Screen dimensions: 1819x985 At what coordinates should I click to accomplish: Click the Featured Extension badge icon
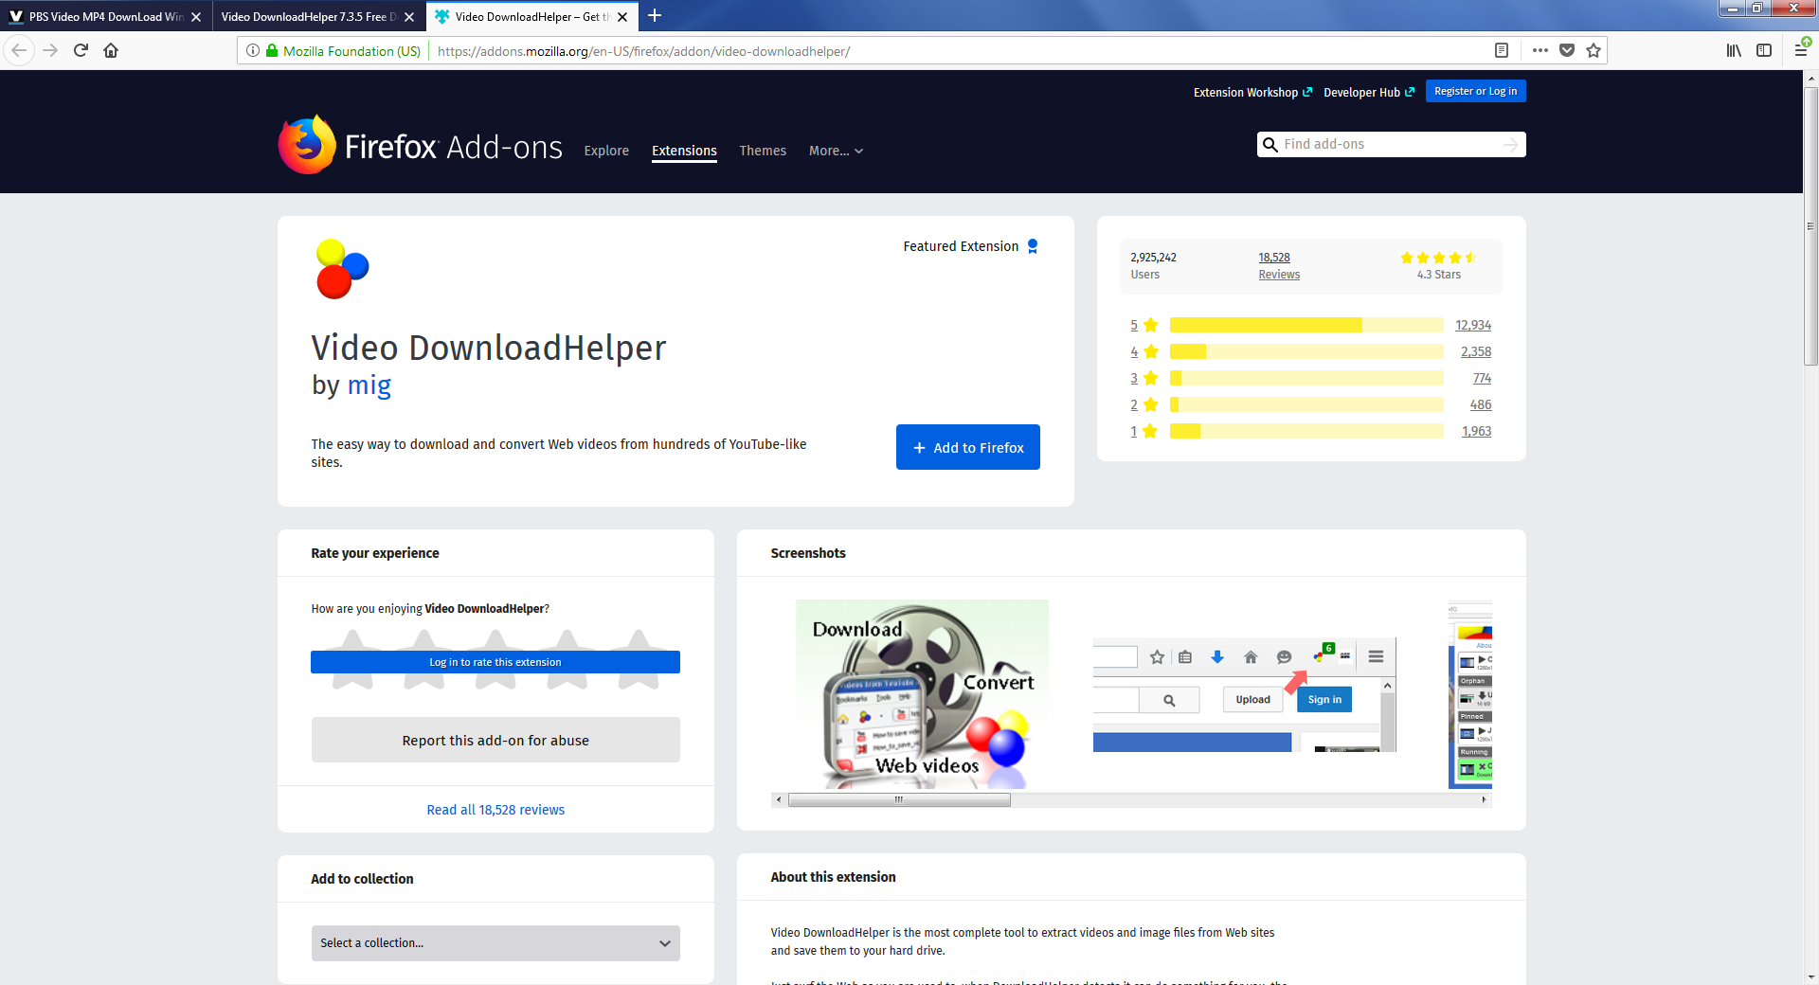[x=1033, y=246]
